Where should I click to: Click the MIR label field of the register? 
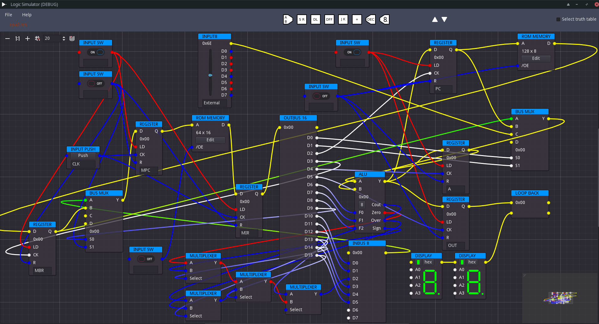249,233
